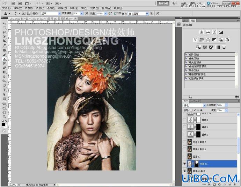Add a Gradient Map adjustment
The image size is (241, 187).
pyautogui.click(x=218, y=47)
